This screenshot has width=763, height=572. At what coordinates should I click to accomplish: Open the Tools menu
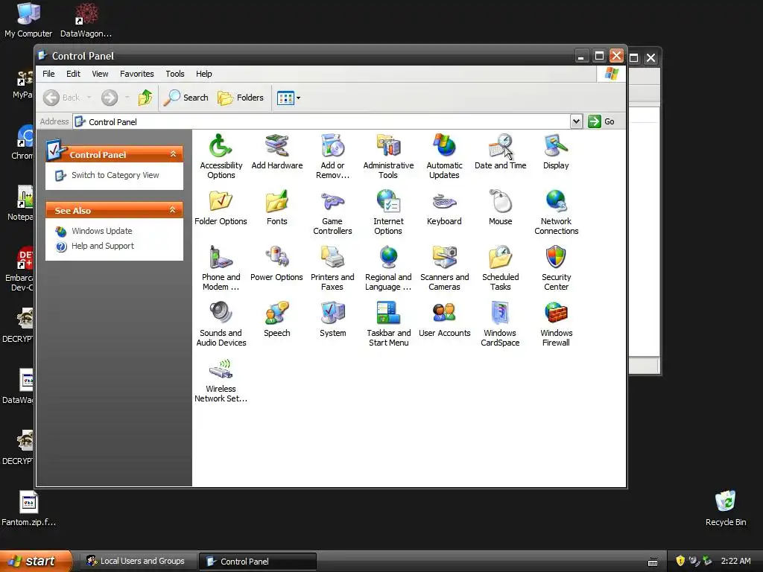(x=174, y=74)
